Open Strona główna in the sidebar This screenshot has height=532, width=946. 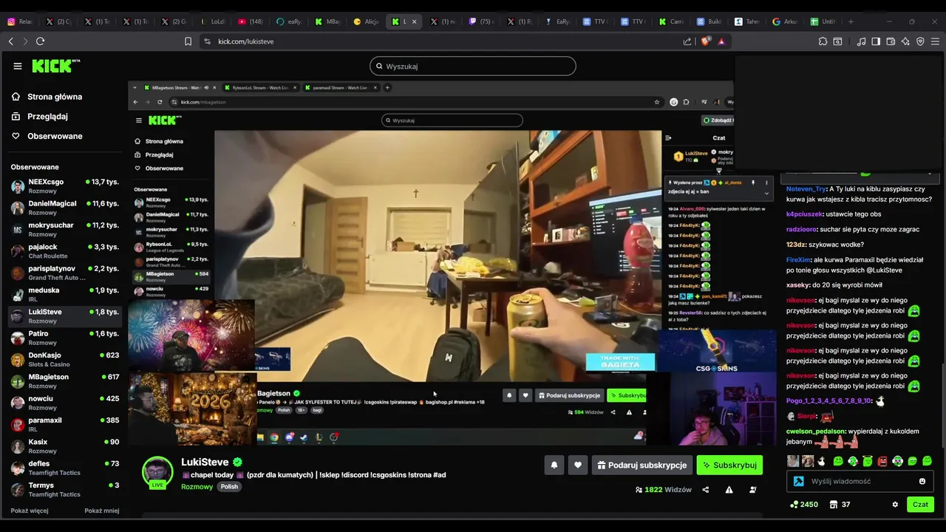(47, 97)
